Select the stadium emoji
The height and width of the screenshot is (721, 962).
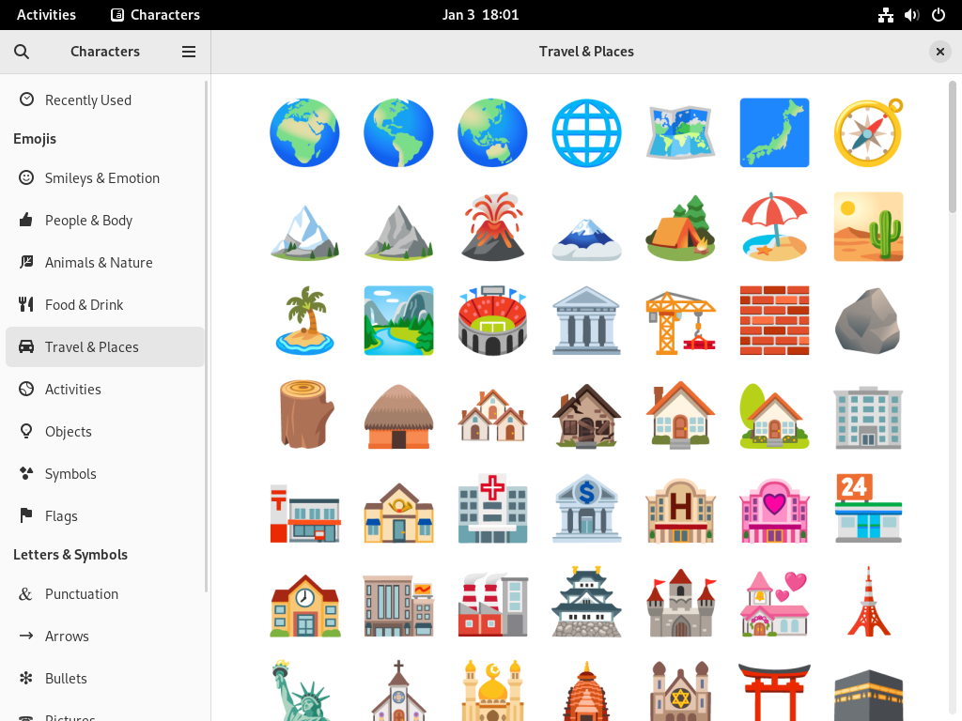492,321
